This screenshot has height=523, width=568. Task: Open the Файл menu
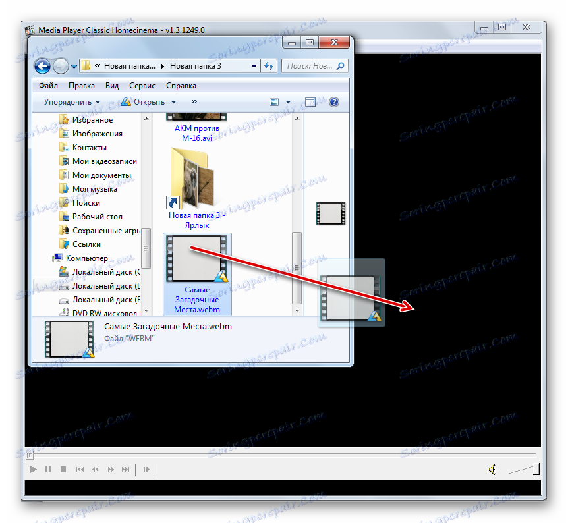point(49,86)
